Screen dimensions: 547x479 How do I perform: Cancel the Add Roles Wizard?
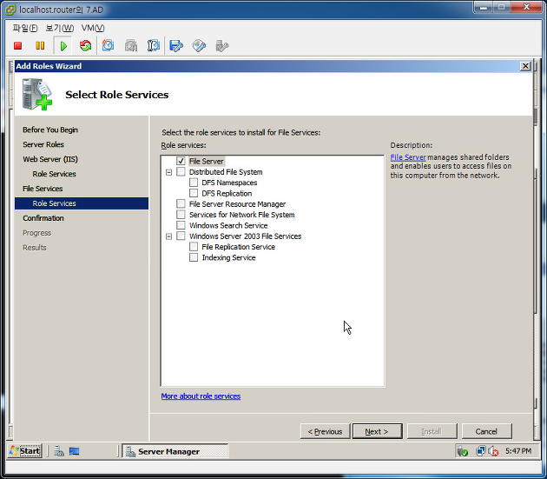point(486,431)
